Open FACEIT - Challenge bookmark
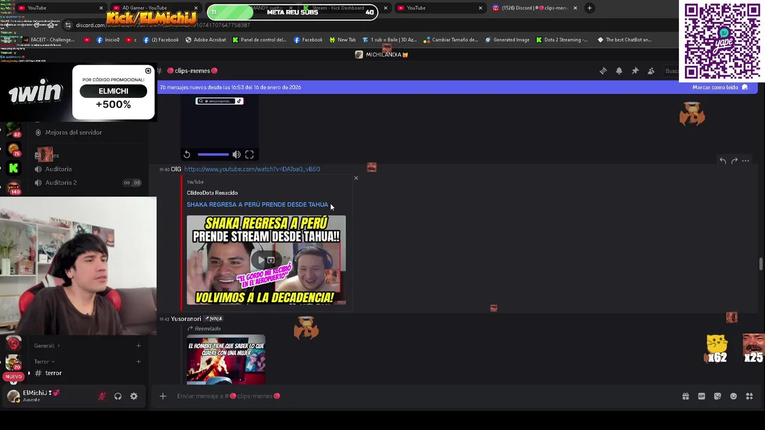765x430 pixels. click(49, 40)
